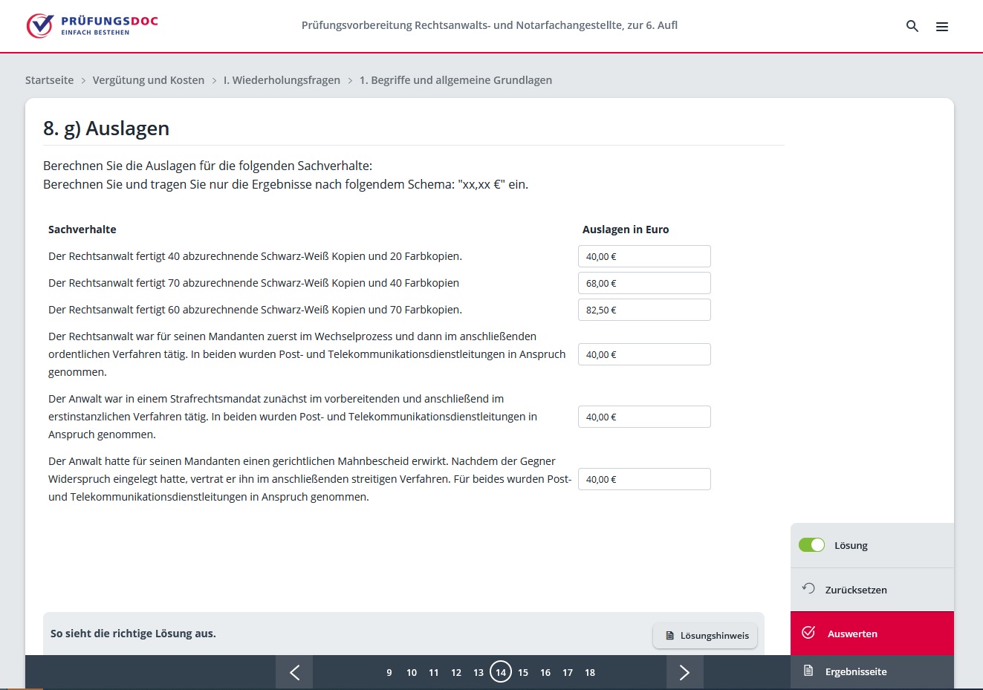Click the first Auslagen input field
983x690 pixels.
tap(643, 256)
